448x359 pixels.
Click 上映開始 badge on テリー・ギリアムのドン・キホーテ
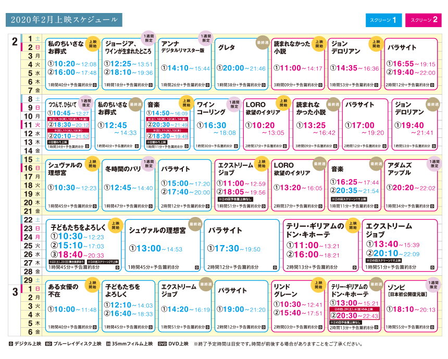353,225
